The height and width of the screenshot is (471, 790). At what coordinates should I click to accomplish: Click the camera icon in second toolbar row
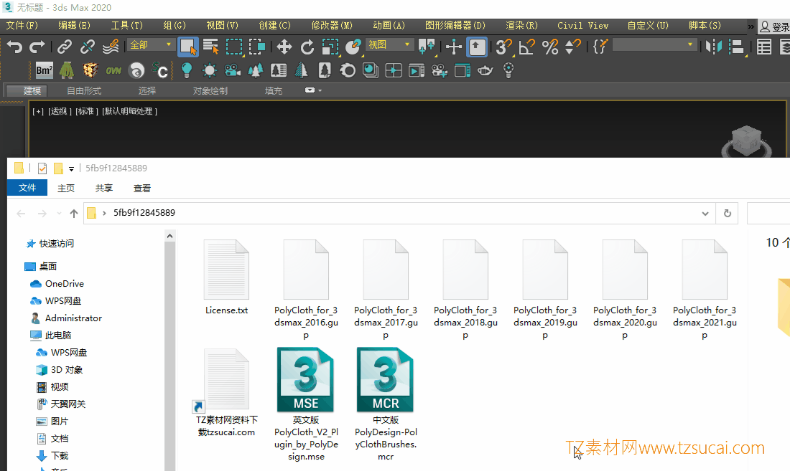(232, 70)
